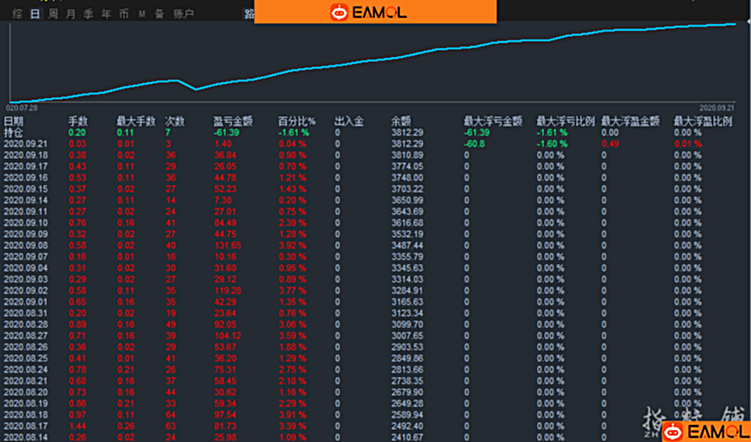Select the 持仓 holdings row label
Viewport: 751px width, 442px height.
coord(14,132)
